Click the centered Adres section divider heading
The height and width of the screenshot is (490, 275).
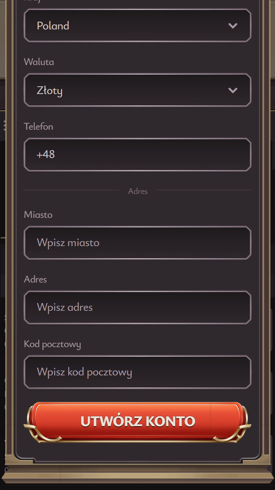coord(138,191)
